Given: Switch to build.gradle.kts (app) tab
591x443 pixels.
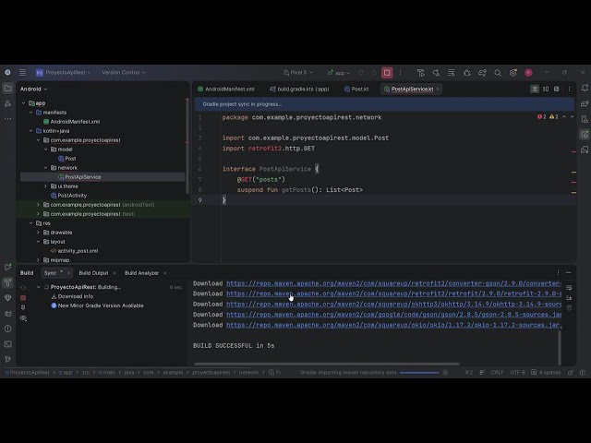Looking at the screenshot, I should pos(299,89).
